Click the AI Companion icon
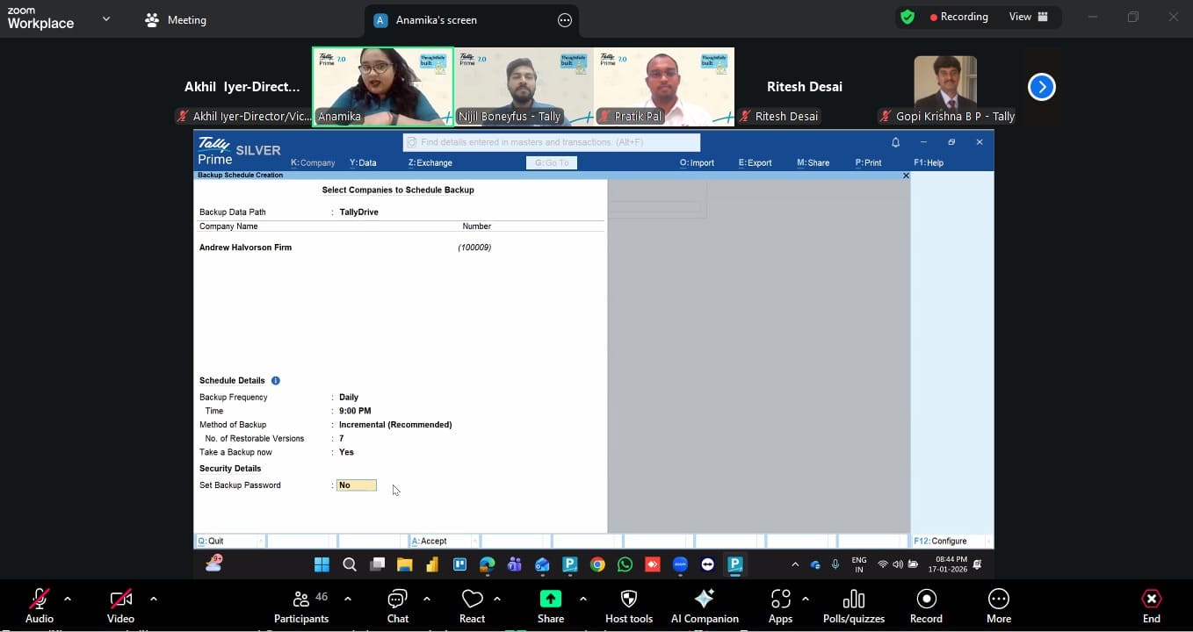 point(704,605)
